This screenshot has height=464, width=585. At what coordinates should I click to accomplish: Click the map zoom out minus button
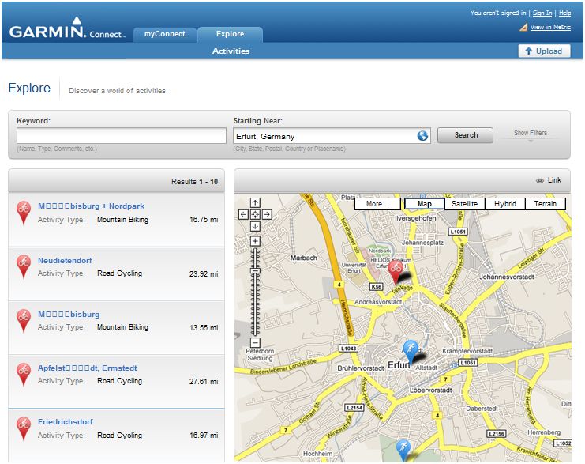(255, 342)
